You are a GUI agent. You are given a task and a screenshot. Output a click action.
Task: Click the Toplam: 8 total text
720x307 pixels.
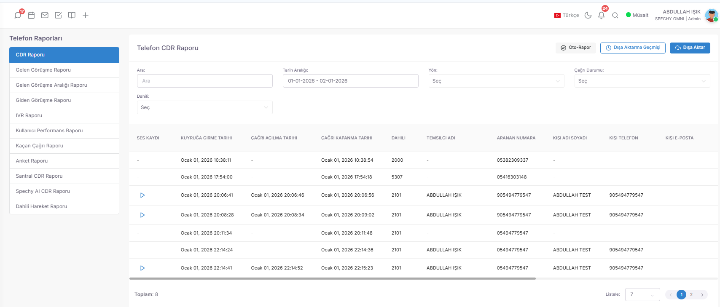[x=146, y=294]
